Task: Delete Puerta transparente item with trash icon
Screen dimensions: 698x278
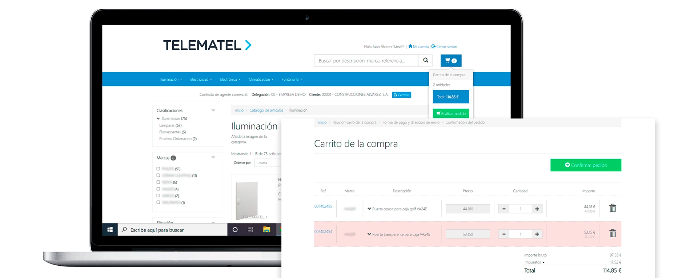Action: [613, 233]
